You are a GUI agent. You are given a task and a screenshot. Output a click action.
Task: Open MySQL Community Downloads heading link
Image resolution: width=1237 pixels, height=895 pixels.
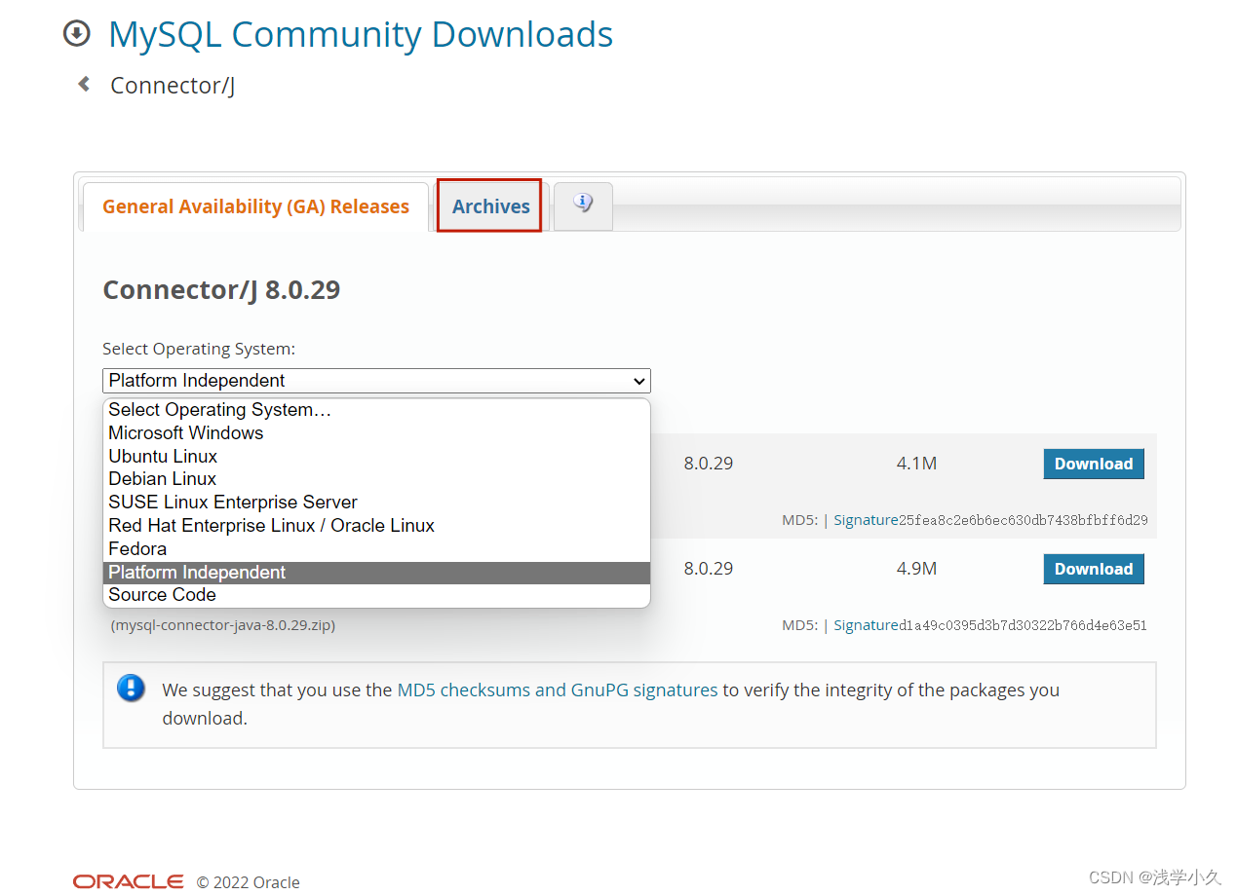click(x=361, y=34)
